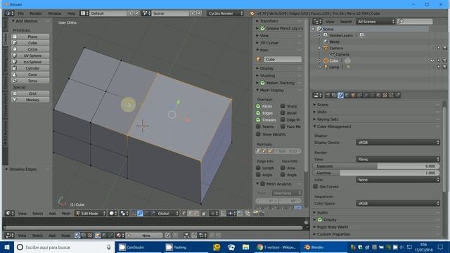
Task: Adjust the Gamma slider
Action: coord(376,173)
